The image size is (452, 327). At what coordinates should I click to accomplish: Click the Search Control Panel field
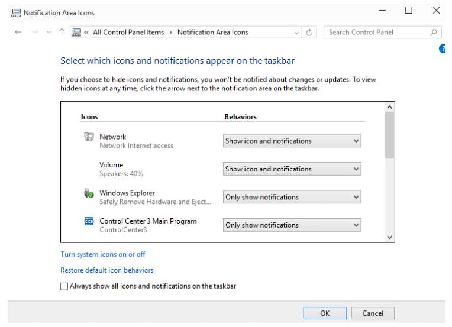(x=376, y=33)
